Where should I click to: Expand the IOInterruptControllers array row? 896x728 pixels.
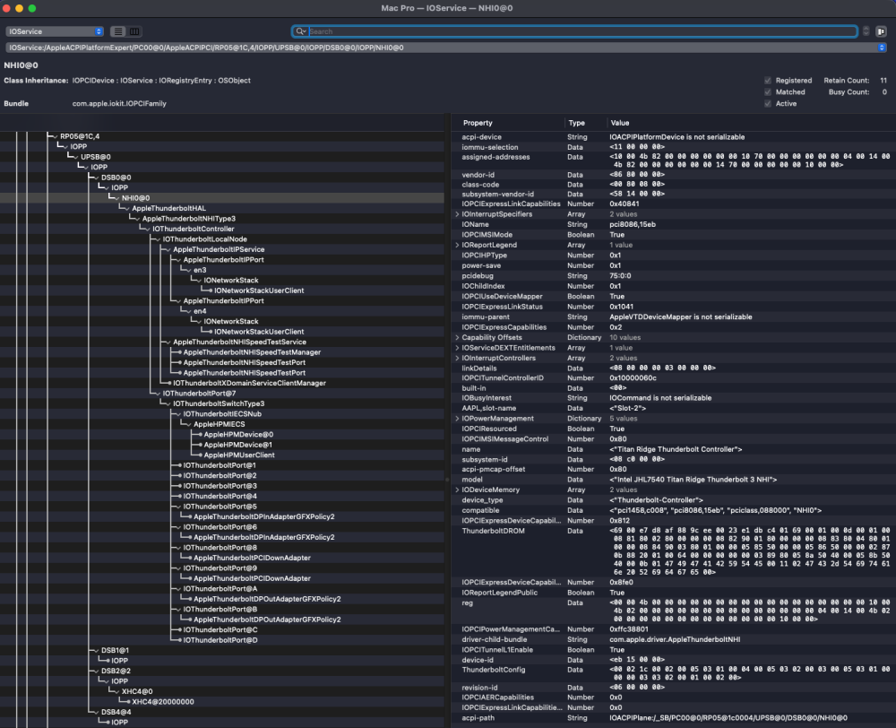[x=457, y=358]
